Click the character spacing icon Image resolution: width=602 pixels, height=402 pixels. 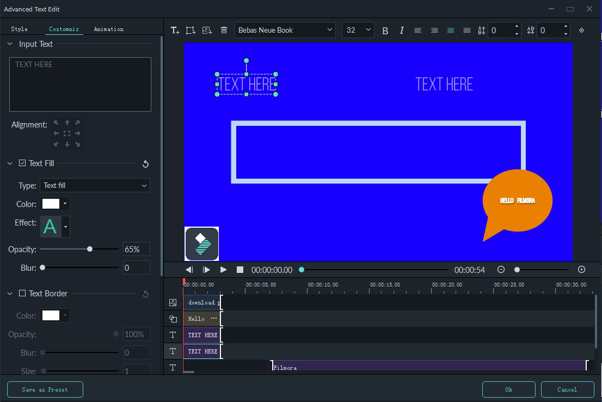[531, 31]
